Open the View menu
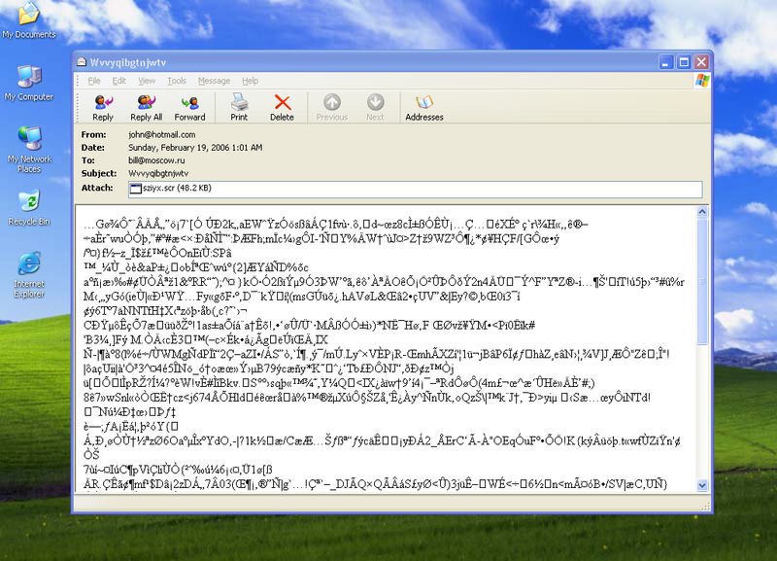The image size is (777, 561). click(147, 81)
